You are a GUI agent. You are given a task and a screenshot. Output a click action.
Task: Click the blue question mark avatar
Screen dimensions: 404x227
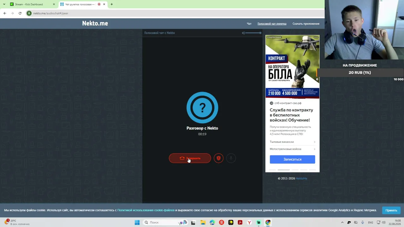(x=202, y=108)
